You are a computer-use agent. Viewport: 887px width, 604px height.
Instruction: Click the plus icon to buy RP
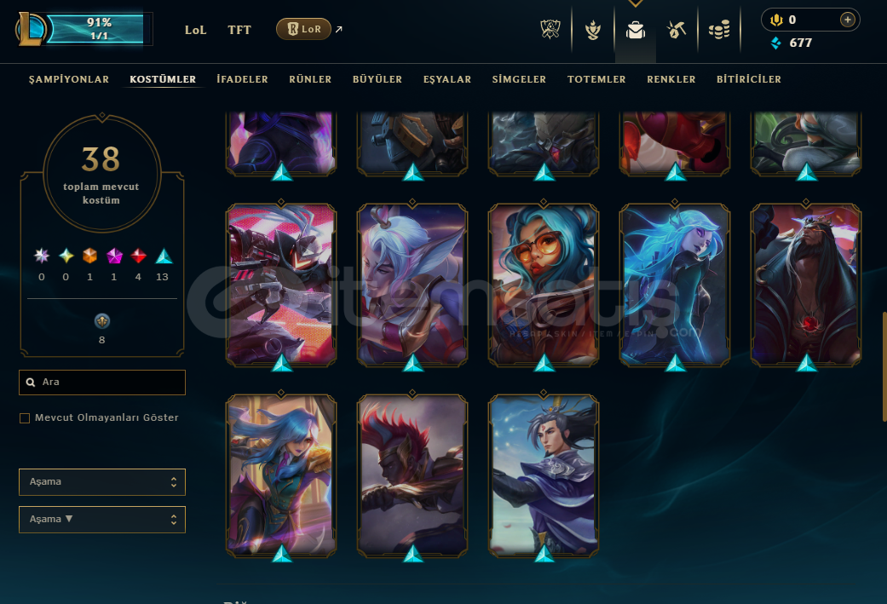(x=847, y=20)
